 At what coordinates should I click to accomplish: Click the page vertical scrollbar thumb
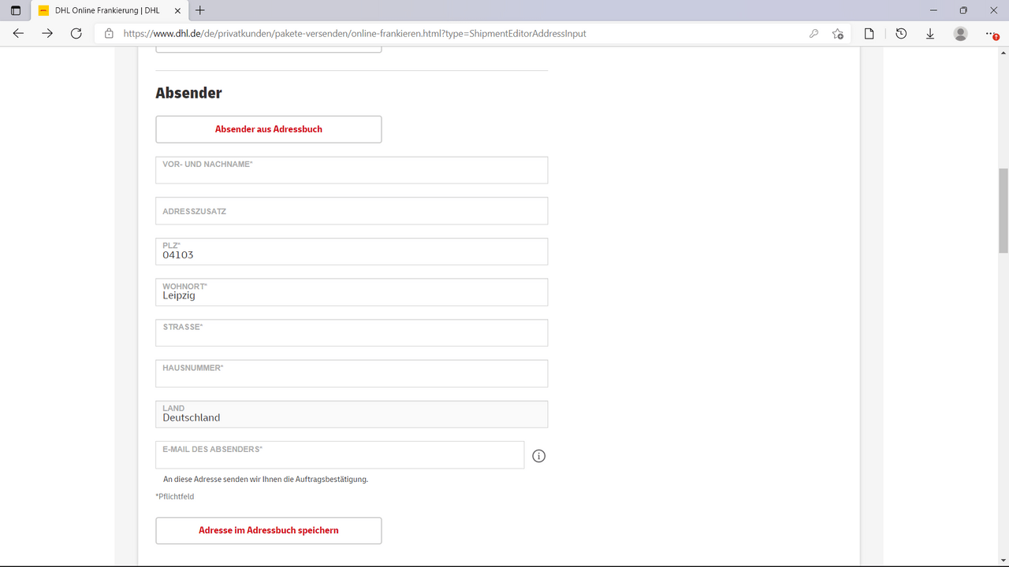point(1003,211)
